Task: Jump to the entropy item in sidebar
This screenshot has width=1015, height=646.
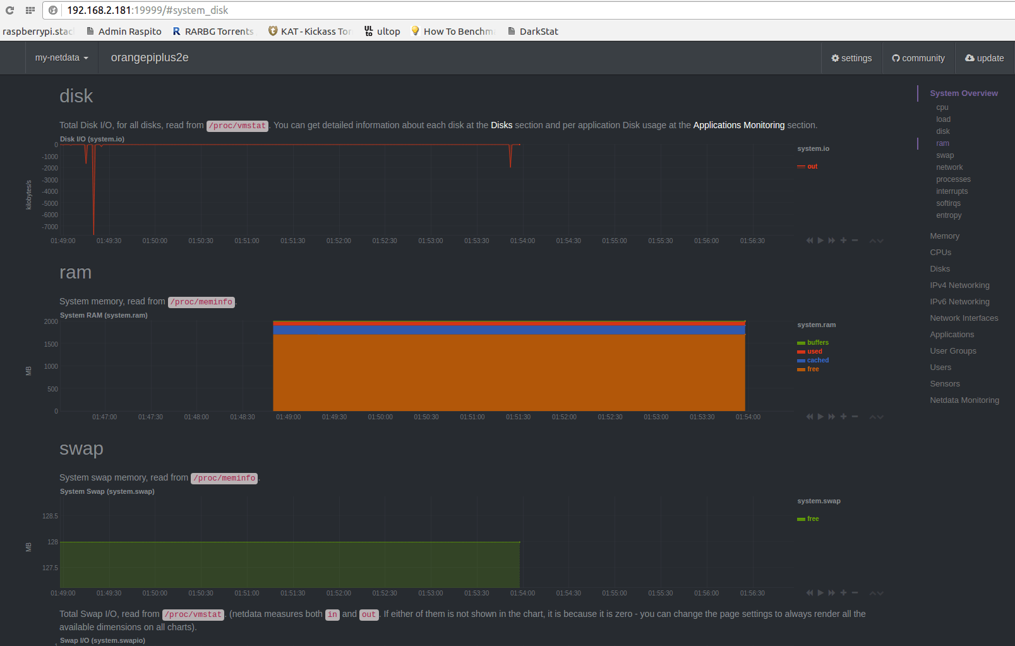Action: point(949,215)
